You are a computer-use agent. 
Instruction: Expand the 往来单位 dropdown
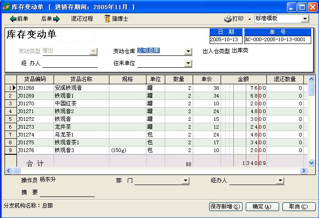[188, 63]
